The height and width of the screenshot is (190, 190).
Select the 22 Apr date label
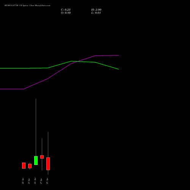coord(23,181)
